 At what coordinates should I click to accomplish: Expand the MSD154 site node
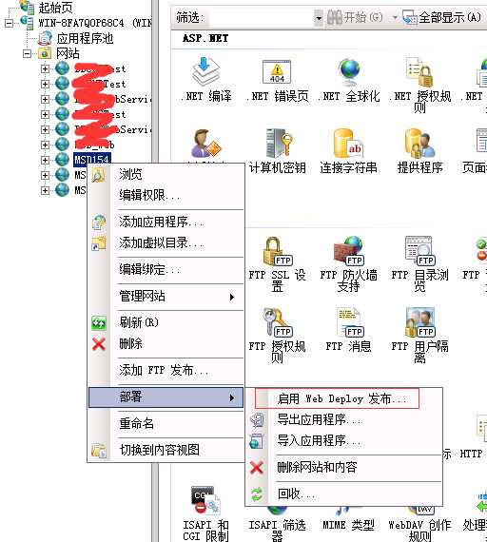(x=45, y=160)
